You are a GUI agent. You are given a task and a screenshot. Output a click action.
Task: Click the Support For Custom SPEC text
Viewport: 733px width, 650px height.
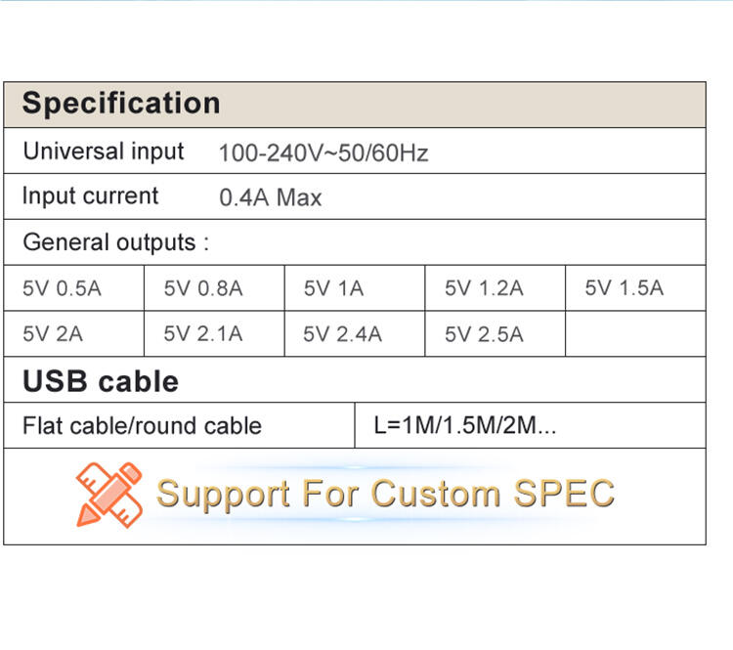tap(385, 494)
